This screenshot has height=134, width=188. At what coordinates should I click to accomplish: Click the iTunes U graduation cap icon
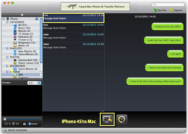[15, 40]
